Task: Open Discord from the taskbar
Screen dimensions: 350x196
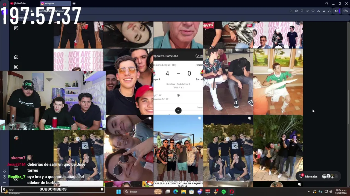Action: click(200, 192)
